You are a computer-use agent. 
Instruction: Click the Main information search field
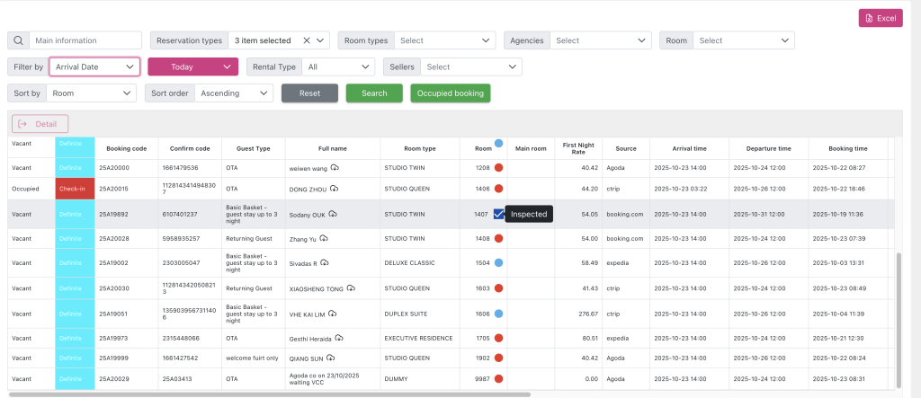85,40
